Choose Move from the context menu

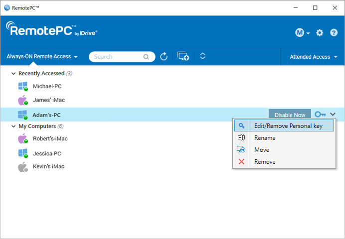[x=262, y=150]
